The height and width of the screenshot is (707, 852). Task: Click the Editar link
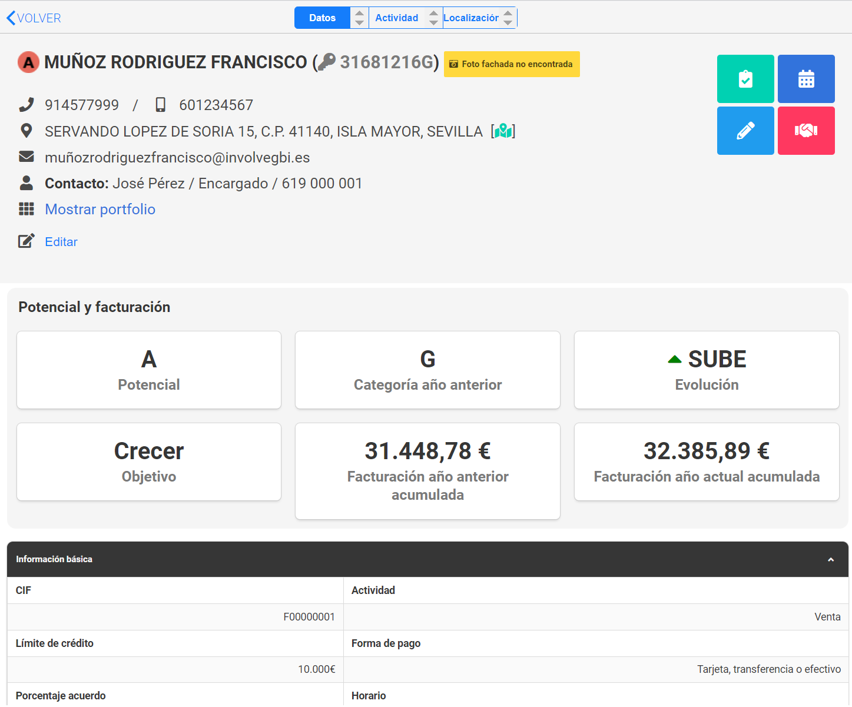point(61,241)
